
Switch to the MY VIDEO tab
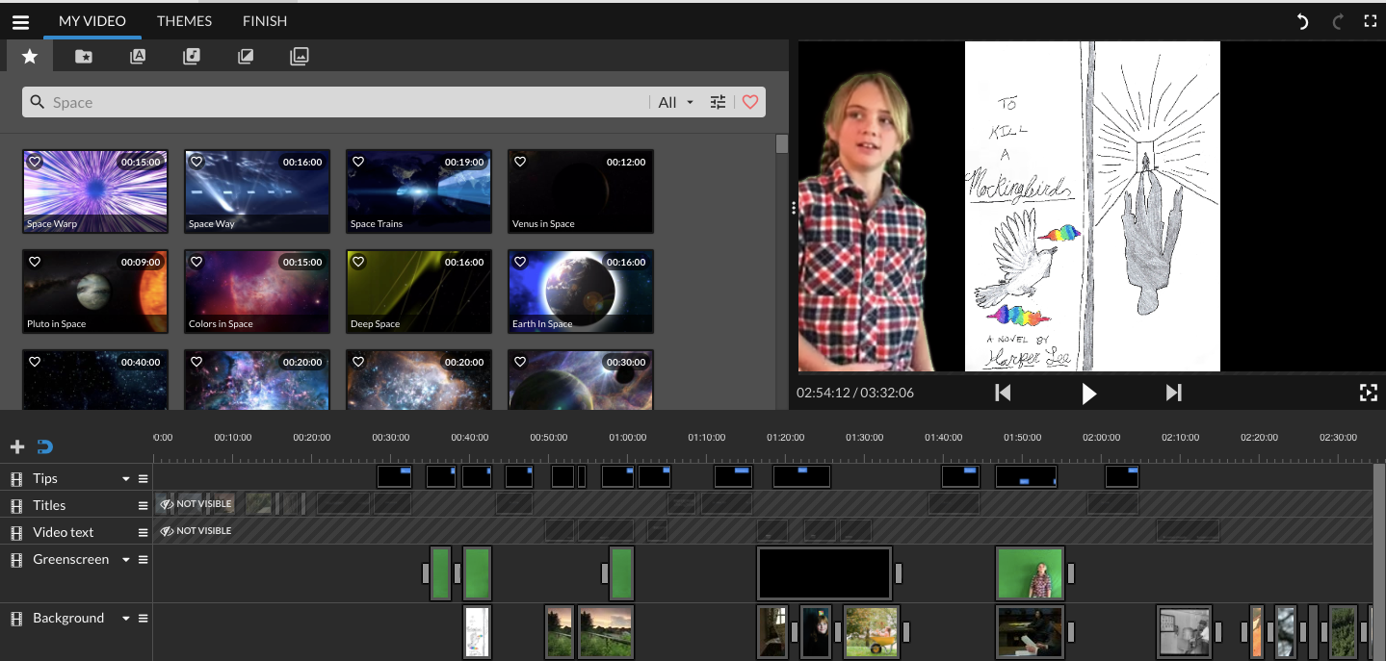[92, 21]
